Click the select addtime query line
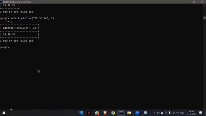206x116 pixels. [27, 18]
